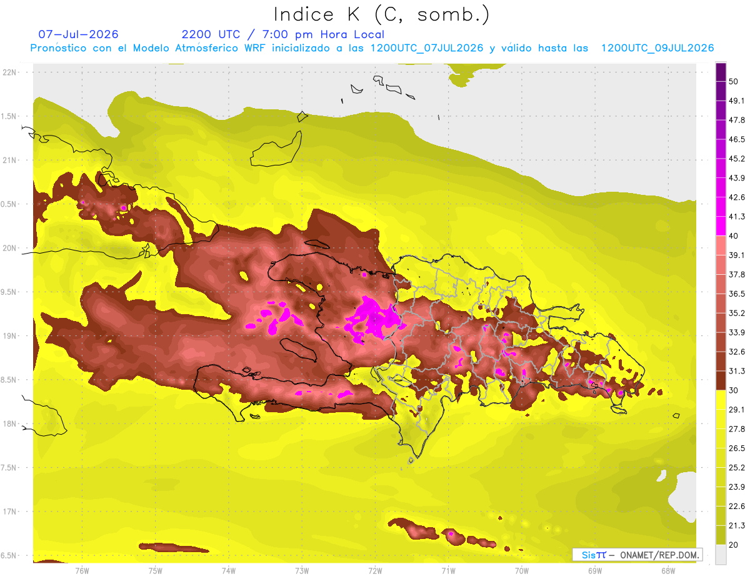Click the legend value '49.1'
Screen dimensions: 750x579
[737, 101]
